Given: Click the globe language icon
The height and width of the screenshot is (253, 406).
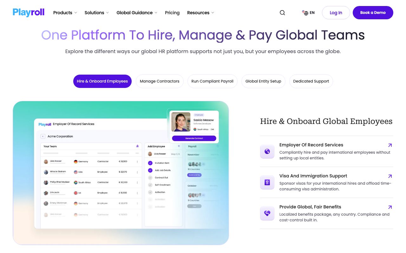Looking at the screenshot, I should [305, 13].
